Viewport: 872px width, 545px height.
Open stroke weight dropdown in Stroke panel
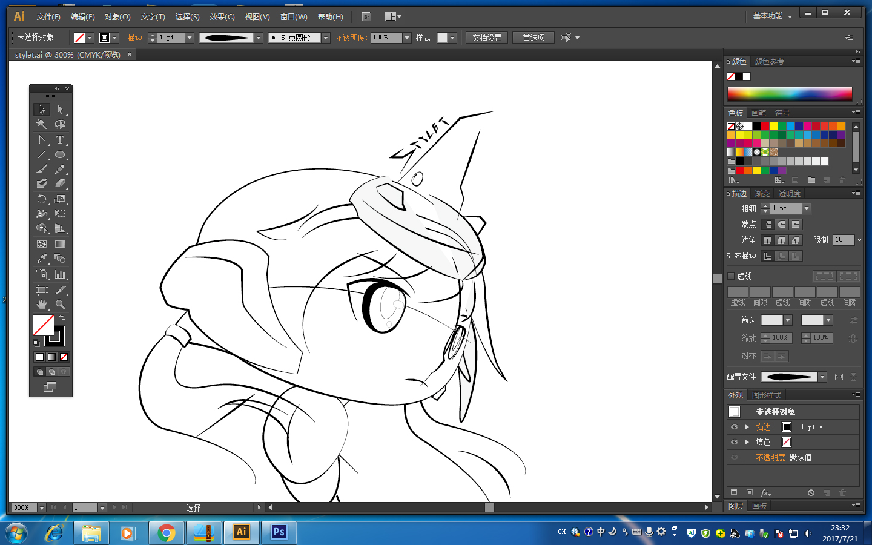pos(807,208)
